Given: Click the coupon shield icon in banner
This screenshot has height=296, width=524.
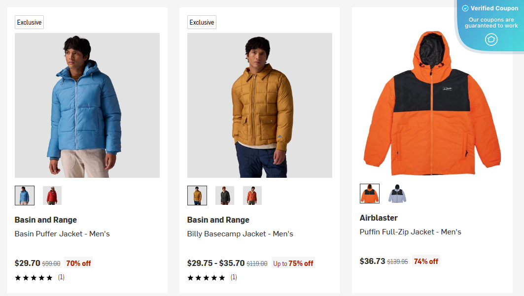Looking at the screenshot, I should (491, 39).
